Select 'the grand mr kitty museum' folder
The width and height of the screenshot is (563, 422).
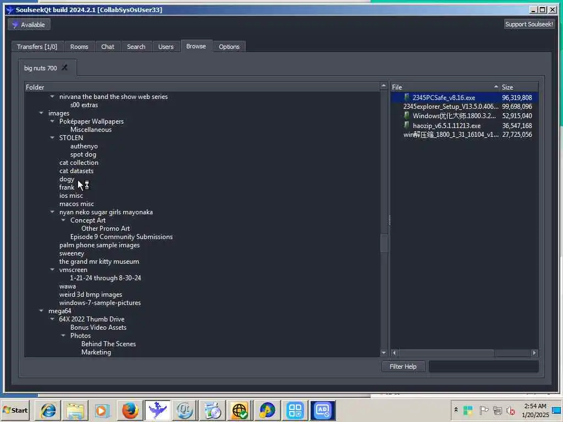(x=99, y=262)
